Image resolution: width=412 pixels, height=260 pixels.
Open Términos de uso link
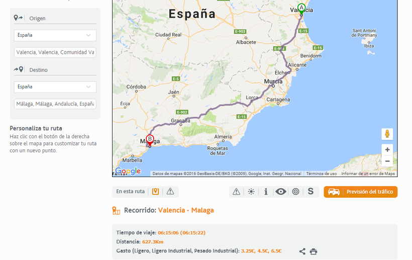point(322,174)
